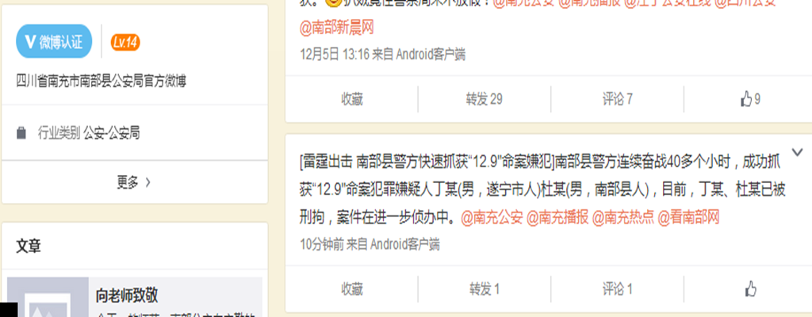
Task: Expand 更多 profile details
Action: click(134, 182)
